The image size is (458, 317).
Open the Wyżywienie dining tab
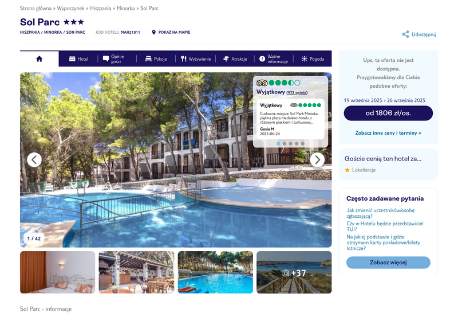click(195, 59)
